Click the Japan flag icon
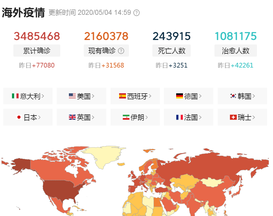The width and height of the screenshot is (273, 216). pyautogui.click(x=19, y=117)
